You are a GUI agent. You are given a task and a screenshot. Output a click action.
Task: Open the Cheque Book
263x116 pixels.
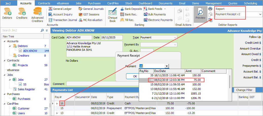113,15
